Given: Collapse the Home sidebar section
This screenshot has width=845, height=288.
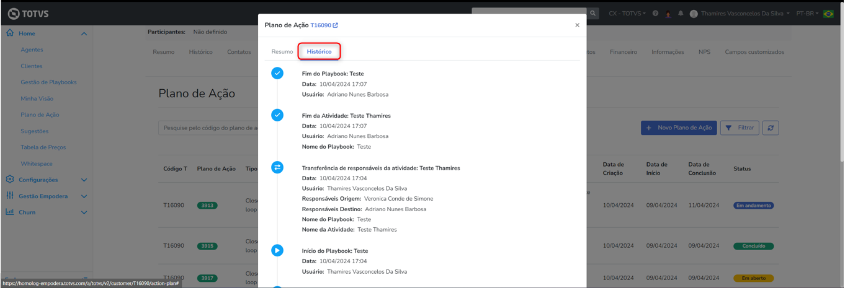Looking at the screenshot, I should [x=84, y=33].
